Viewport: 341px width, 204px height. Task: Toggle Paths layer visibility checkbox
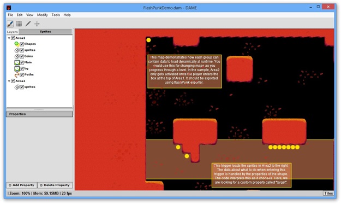(x=22, y=74)
